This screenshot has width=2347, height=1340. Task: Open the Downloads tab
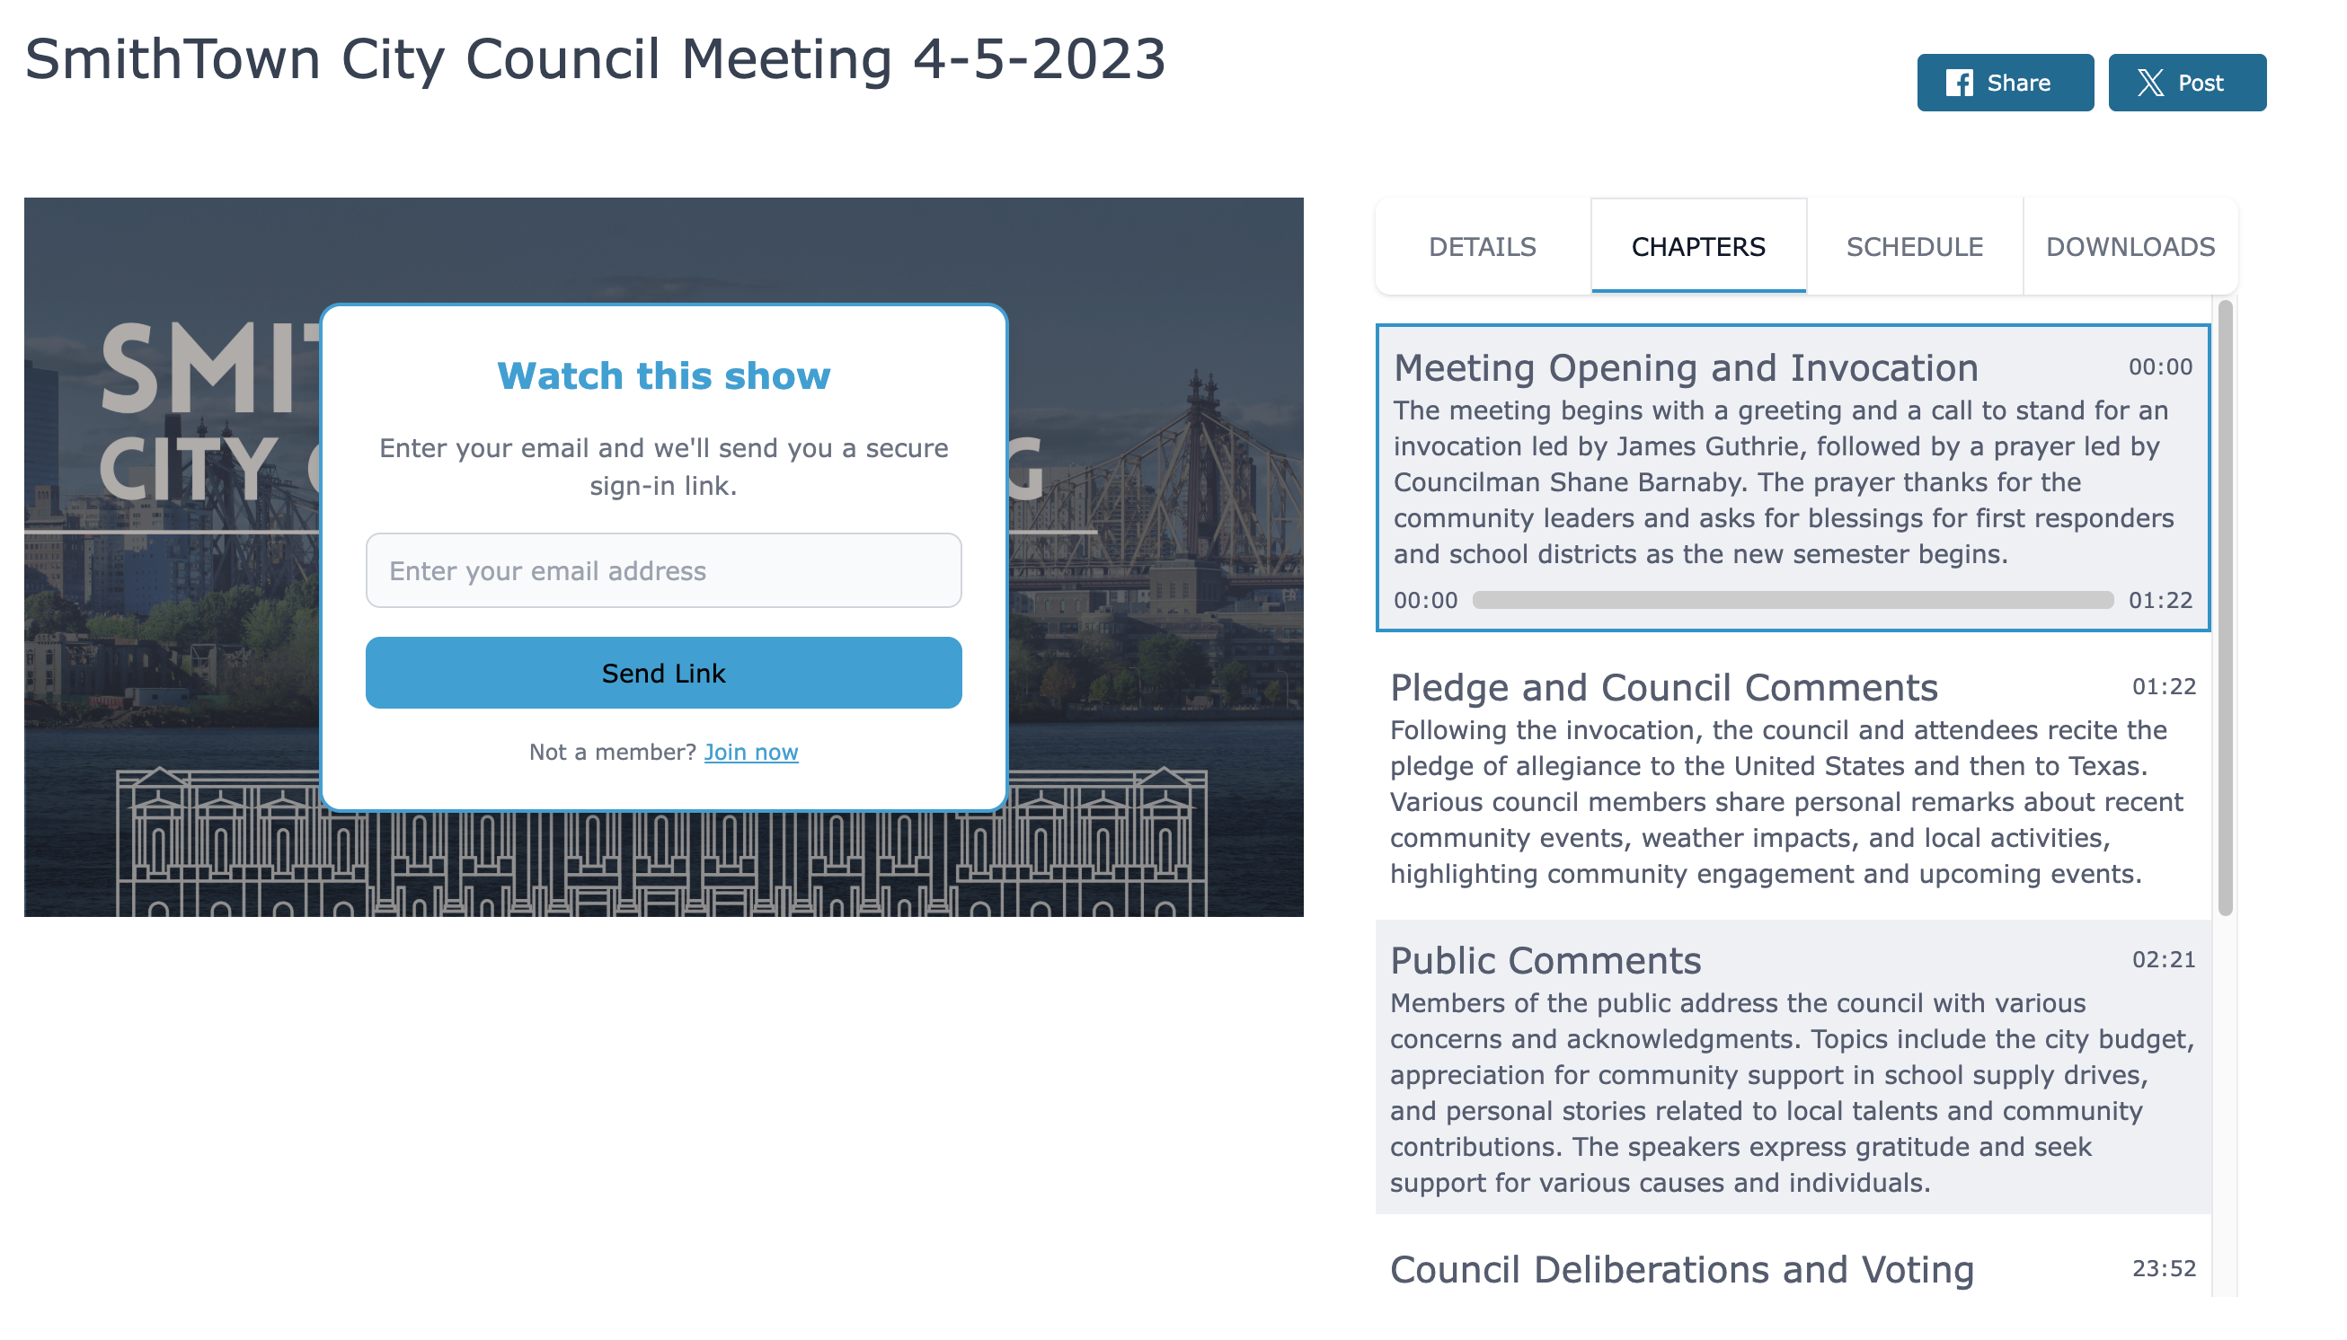(2129, 247)
